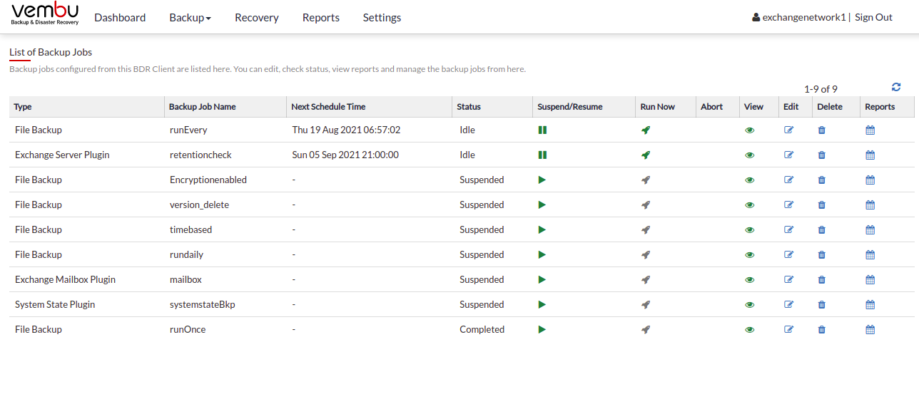919x404 pixels.
Task: Edit the systemstateBkp job
Action: [788, 305]
